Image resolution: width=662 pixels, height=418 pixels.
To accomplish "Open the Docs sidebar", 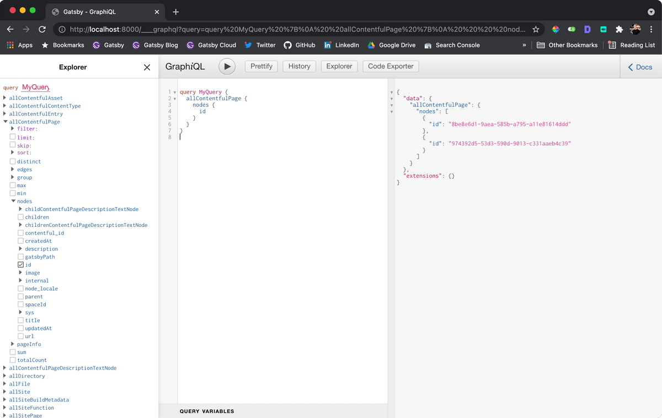I will click(640, 67).
